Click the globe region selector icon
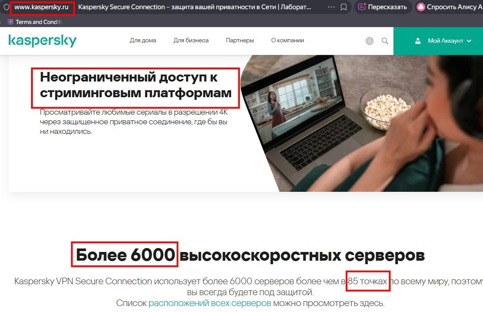Screen dimensions: 483x313 click(x=369, y=41)
